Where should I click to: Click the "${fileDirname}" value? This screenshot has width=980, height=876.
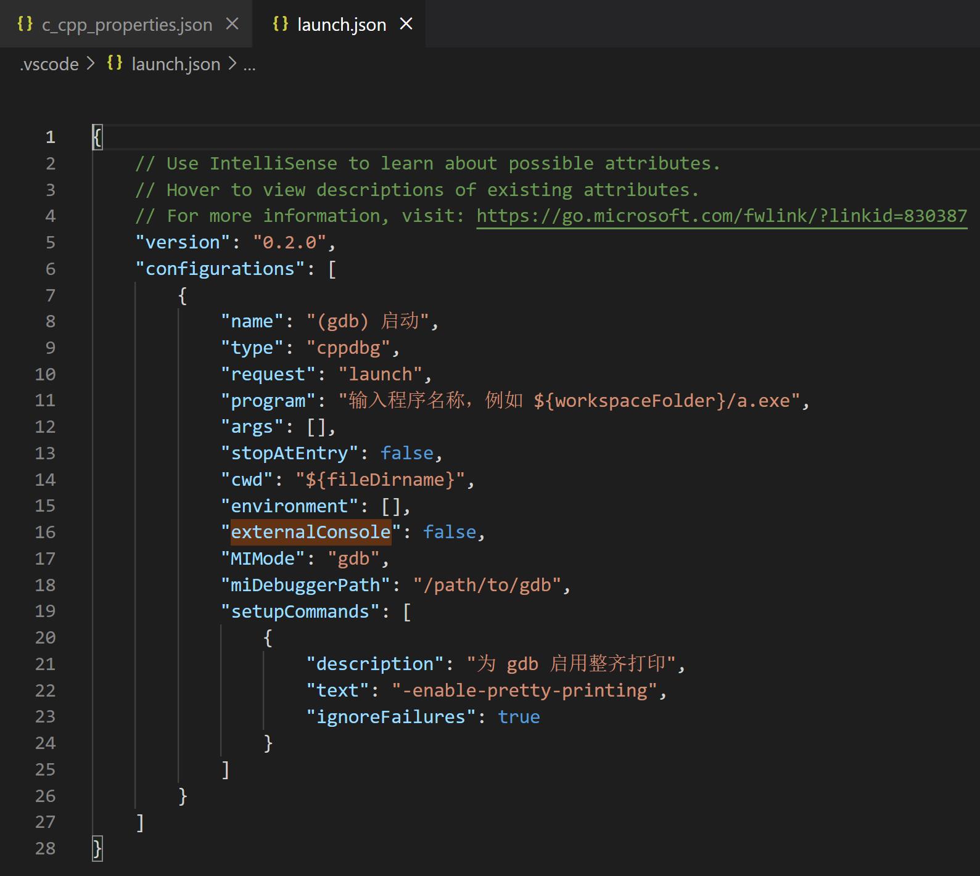click(x=380, y=480)
